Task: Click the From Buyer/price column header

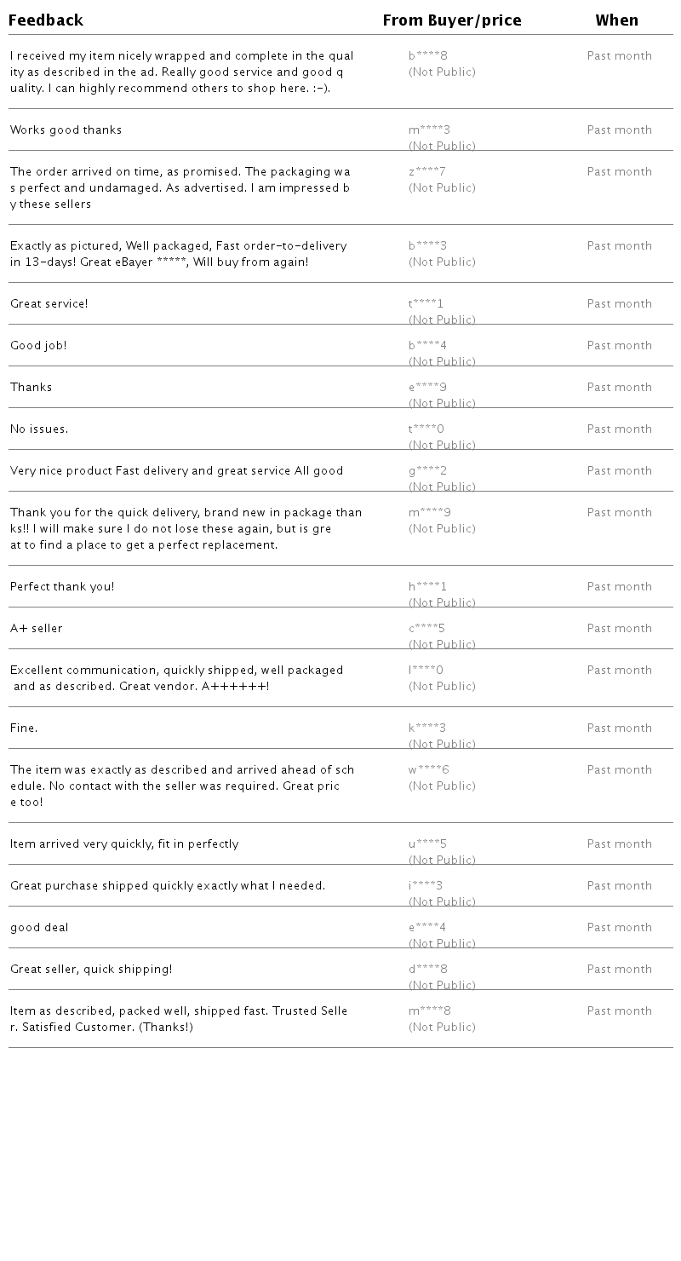Action: tap(452, 20)
